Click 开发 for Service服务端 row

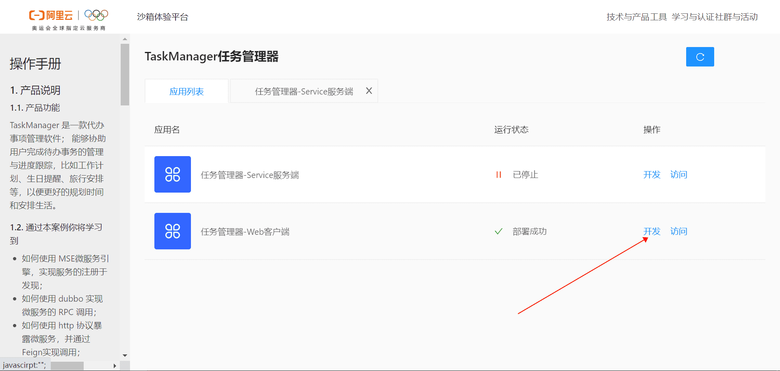(652, 175)
